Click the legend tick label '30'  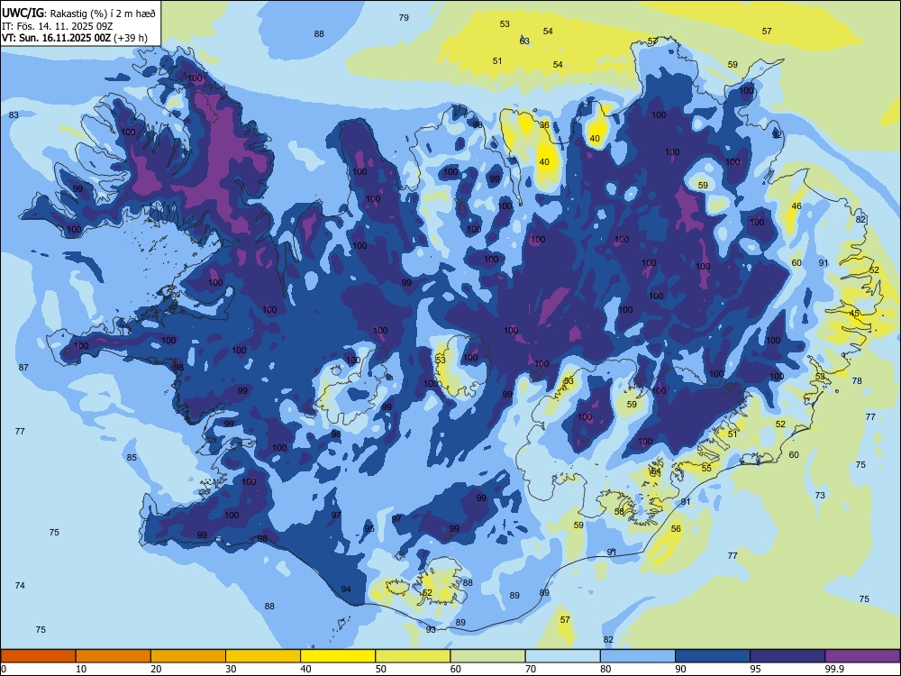[x=231, y=669]
